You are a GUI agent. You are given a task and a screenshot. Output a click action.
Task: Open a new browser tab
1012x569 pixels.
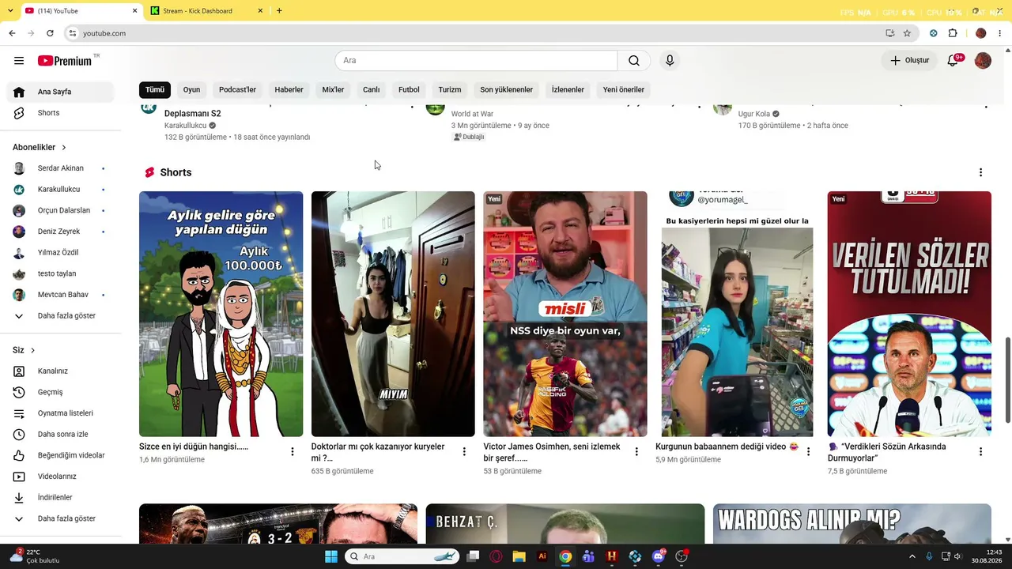(279, 11)
